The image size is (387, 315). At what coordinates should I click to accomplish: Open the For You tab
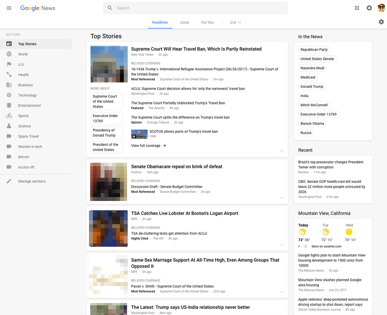click(x=207, y=22)
